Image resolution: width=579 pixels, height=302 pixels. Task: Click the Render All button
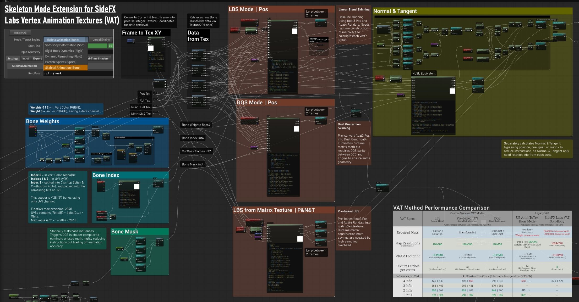[x=20, y=33]
